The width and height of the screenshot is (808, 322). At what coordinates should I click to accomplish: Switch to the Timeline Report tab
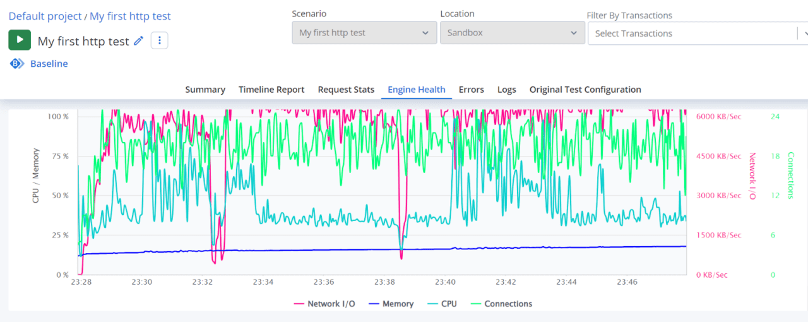[271, 90]
